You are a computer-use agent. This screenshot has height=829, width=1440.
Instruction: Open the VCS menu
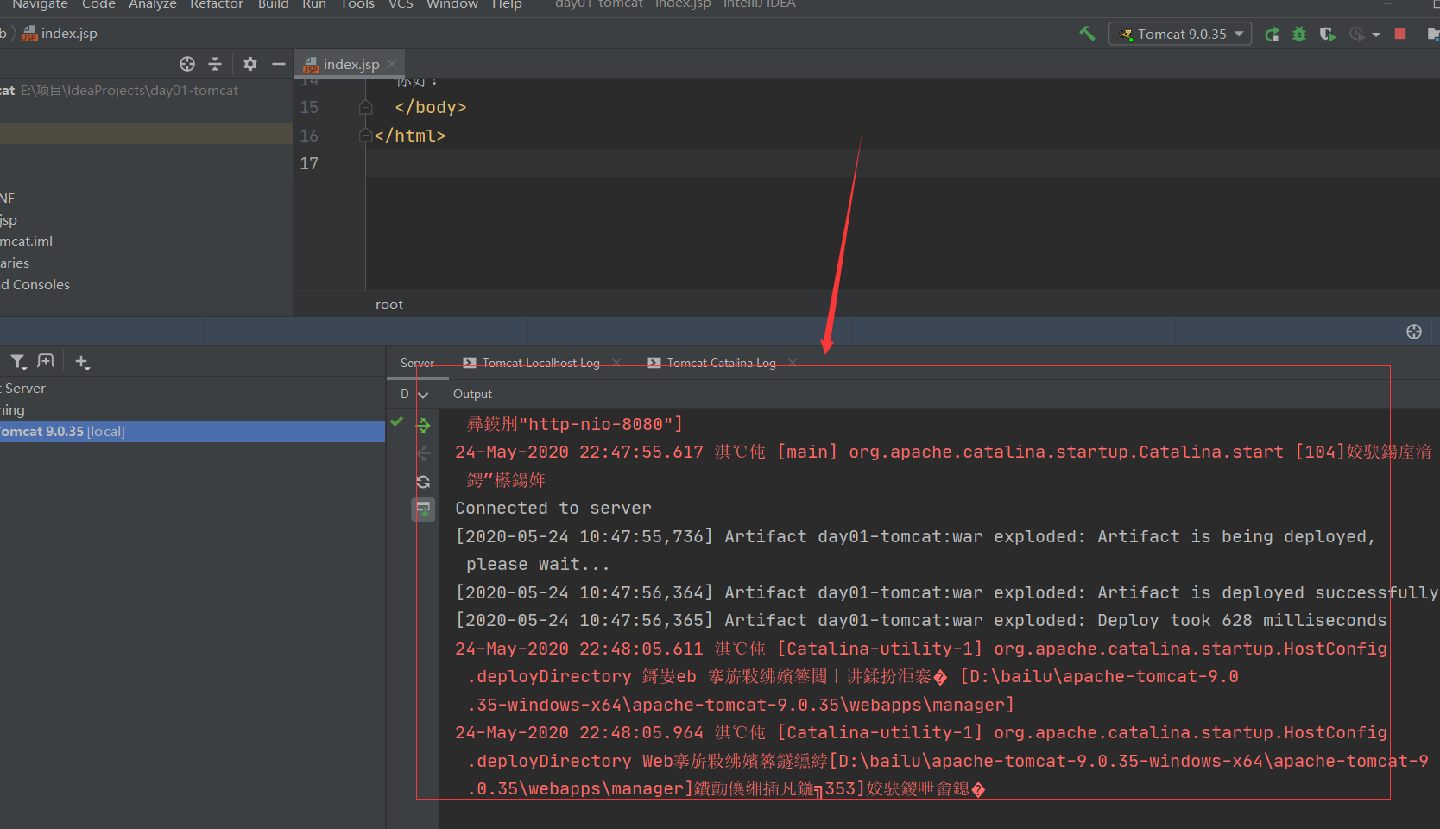pyautogui.click(x=401, y=4)
